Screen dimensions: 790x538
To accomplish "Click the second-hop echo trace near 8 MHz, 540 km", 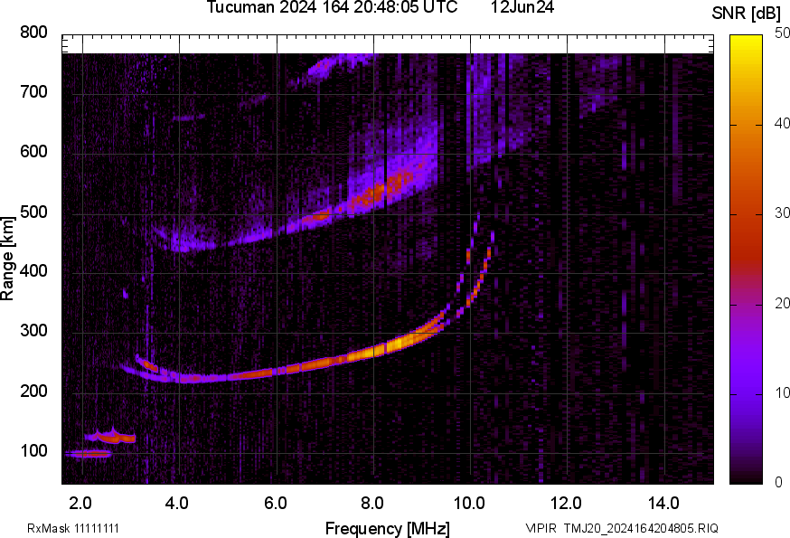I will [375, 194].
